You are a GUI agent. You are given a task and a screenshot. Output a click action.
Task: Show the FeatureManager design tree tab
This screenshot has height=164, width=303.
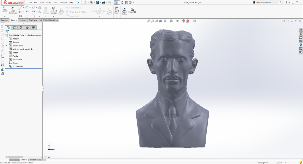(8, 27)
